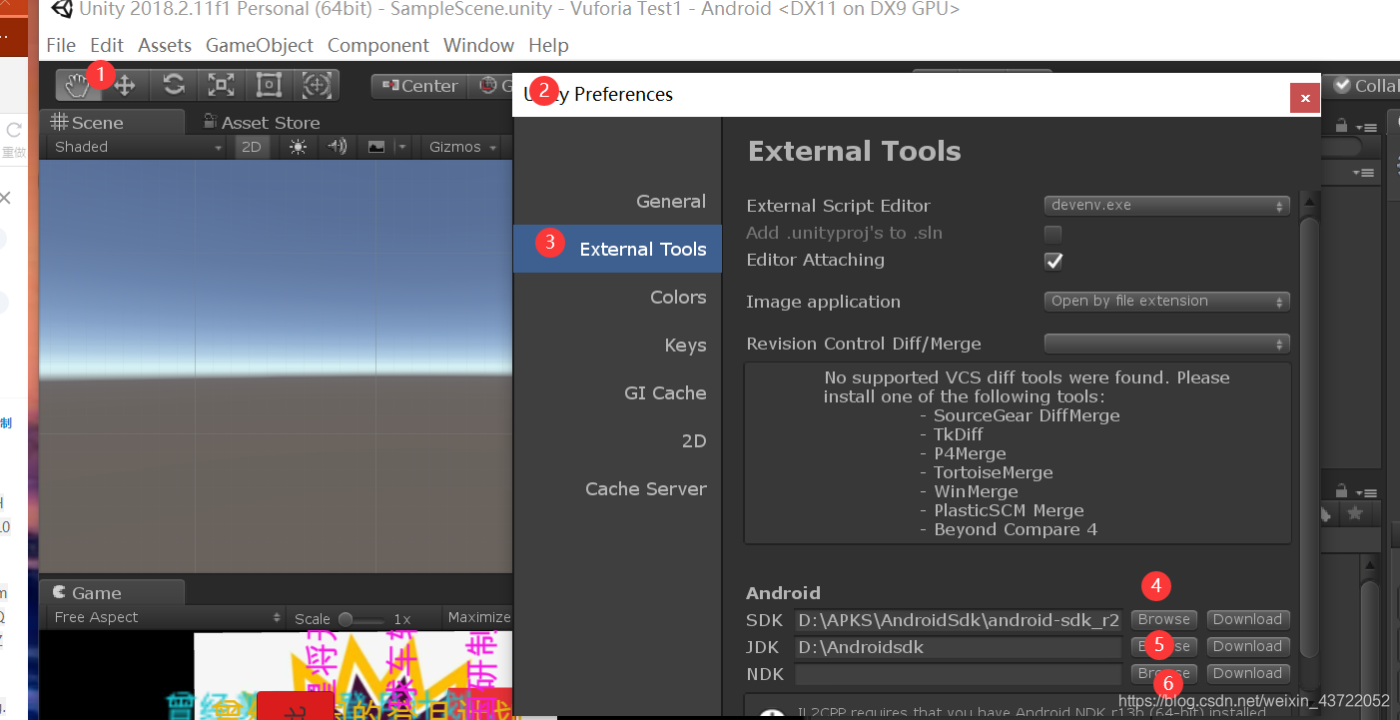Select GI Cache preferences section
Image resolution: width=1400 pixels, height=720 pixels.
(x=617, y=393)
